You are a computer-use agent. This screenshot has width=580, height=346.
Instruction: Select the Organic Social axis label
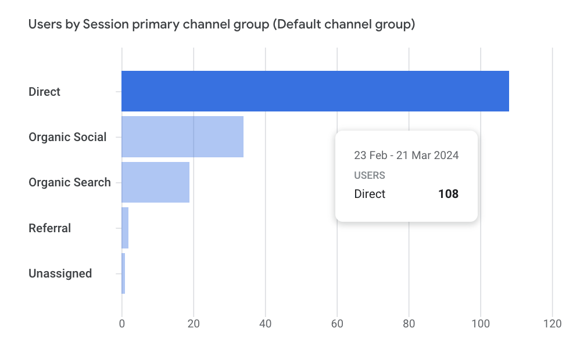pos(67,137)
